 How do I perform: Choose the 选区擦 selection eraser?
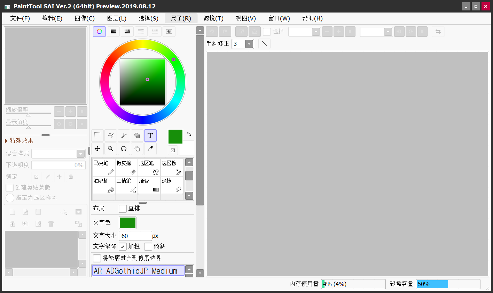(x=172, y=168)
